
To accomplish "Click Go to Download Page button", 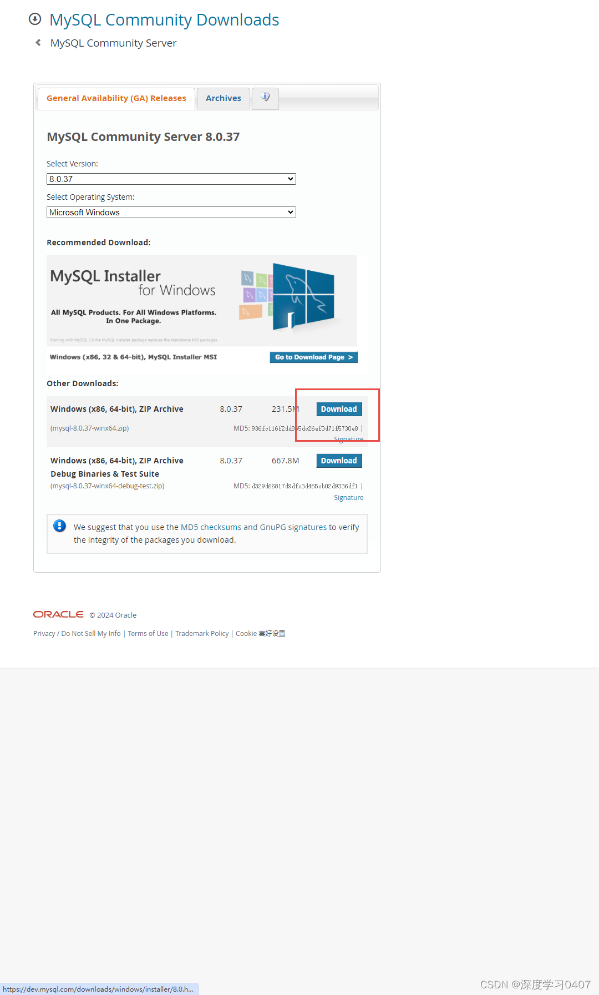I will (314, 357).
